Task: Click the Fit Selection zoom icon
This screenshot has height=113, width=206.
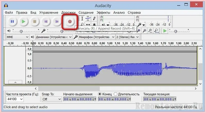Action: click(150, 31)
